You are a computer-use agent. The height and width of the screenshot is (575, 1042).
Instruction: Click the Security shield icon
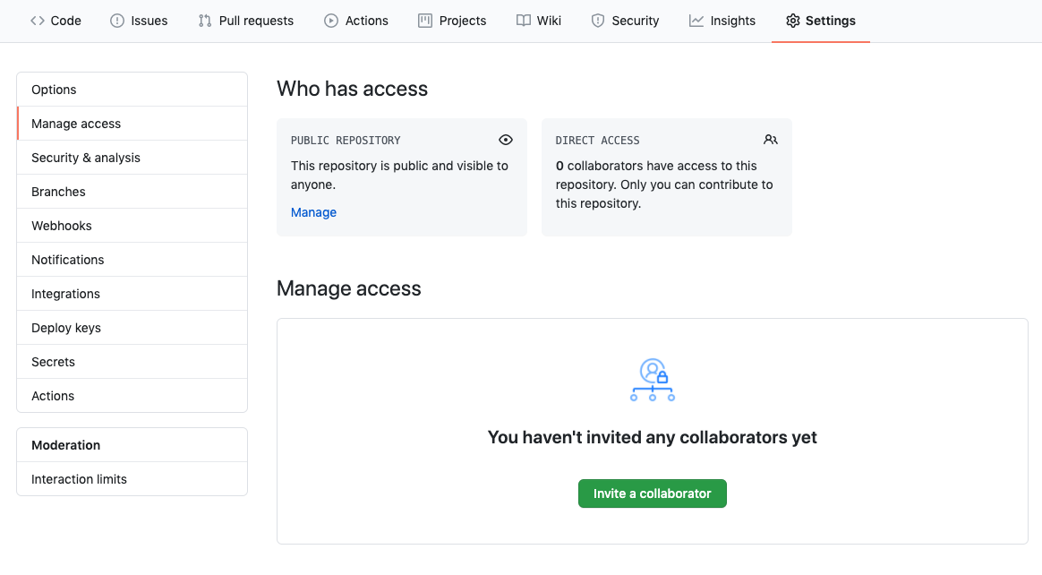click(598, 21)
